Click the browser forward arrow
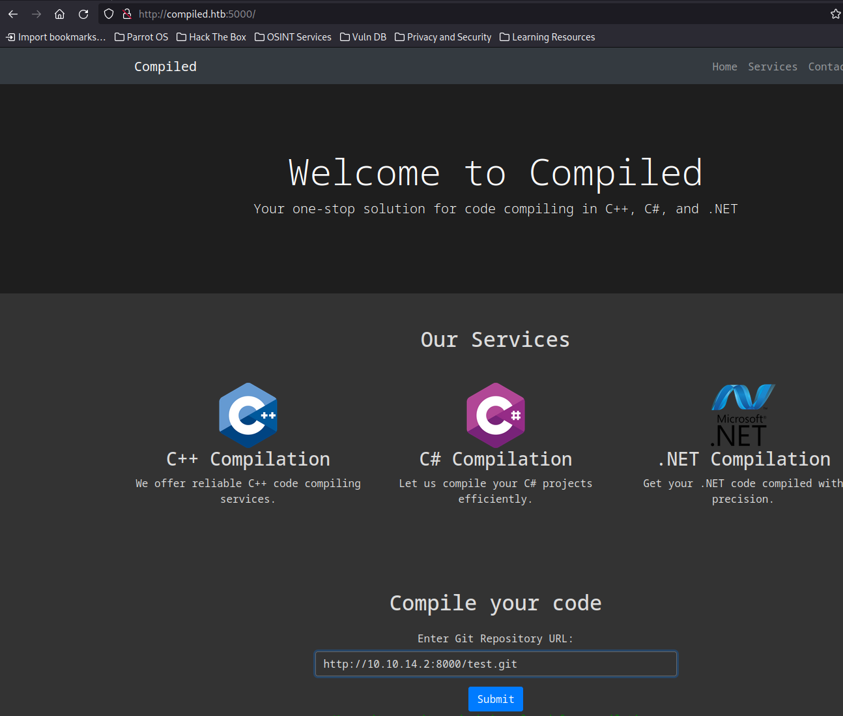Viewport: 843px width, 716px height. coord(36,14)
